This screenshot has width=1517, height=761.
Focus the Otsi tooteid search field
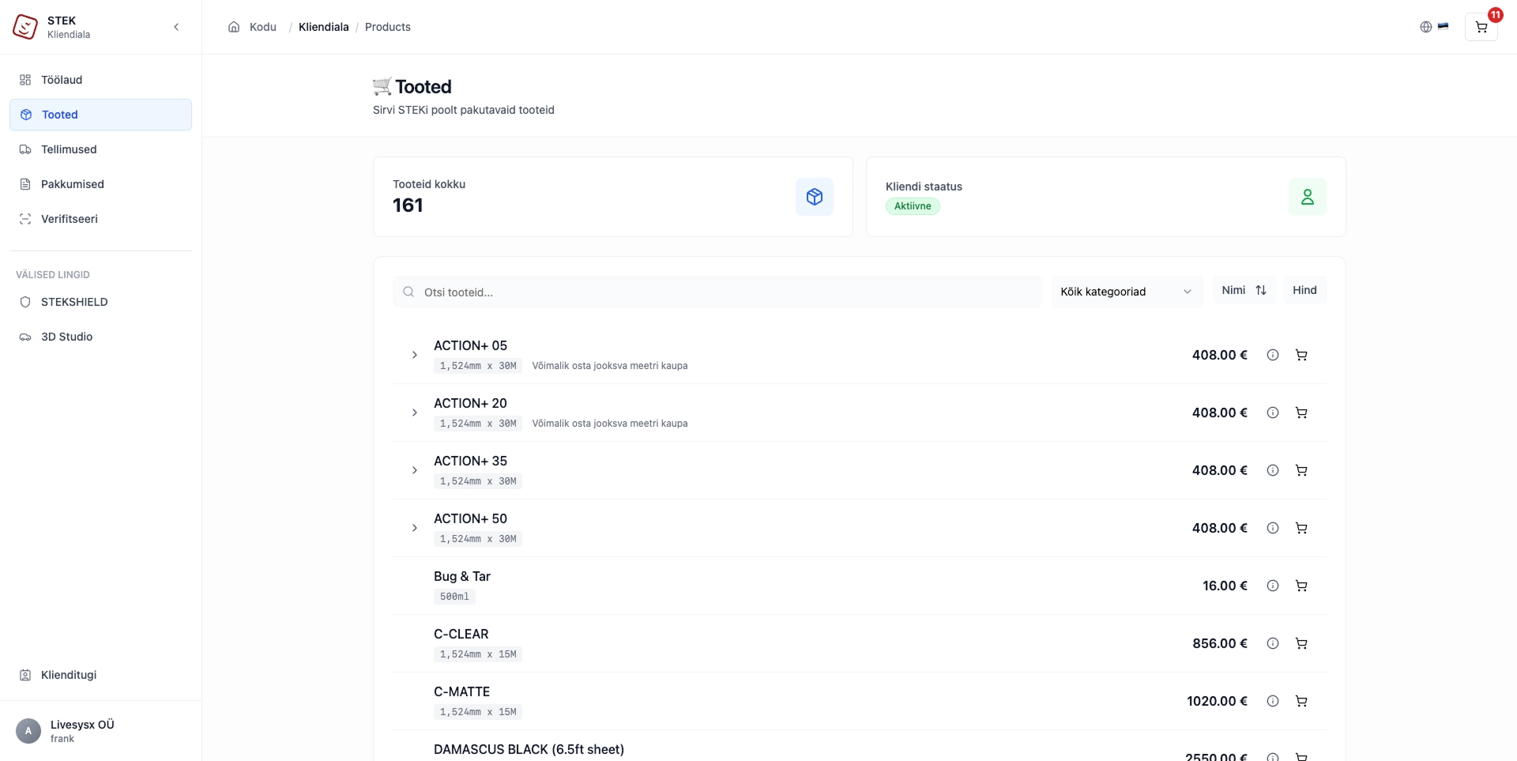717,292
